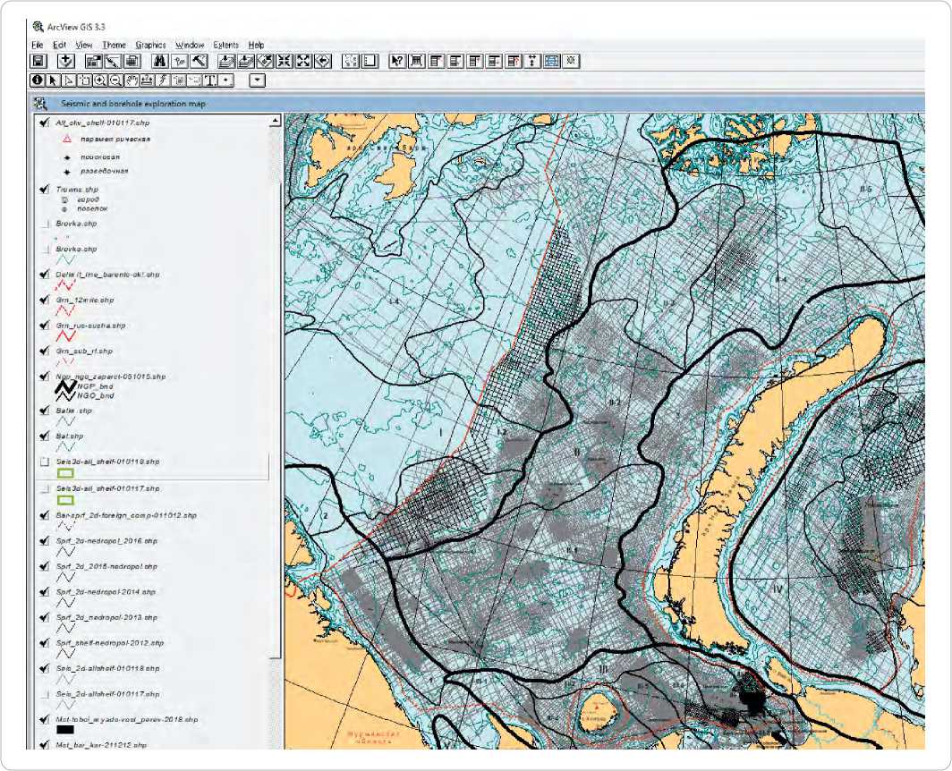Open the Window menu

click(190, 45)
